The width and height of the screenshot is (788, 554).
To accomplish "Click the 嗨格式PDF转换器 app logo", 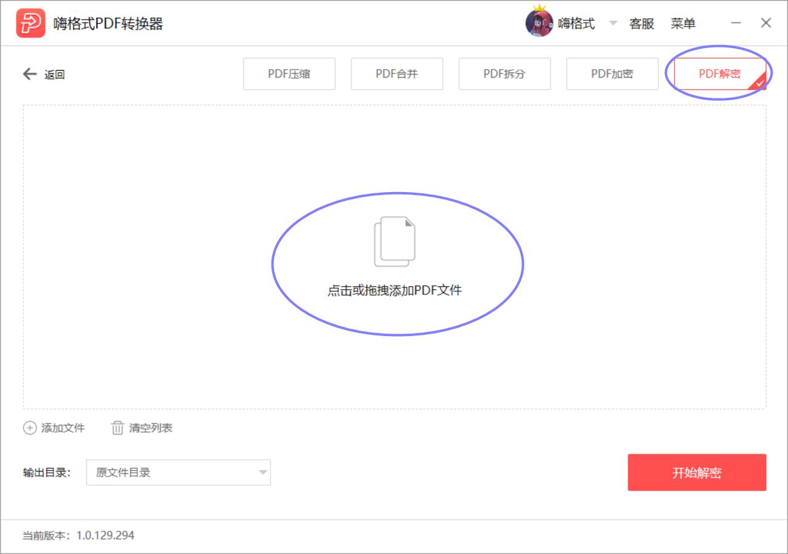I will [x=31, y=23].
